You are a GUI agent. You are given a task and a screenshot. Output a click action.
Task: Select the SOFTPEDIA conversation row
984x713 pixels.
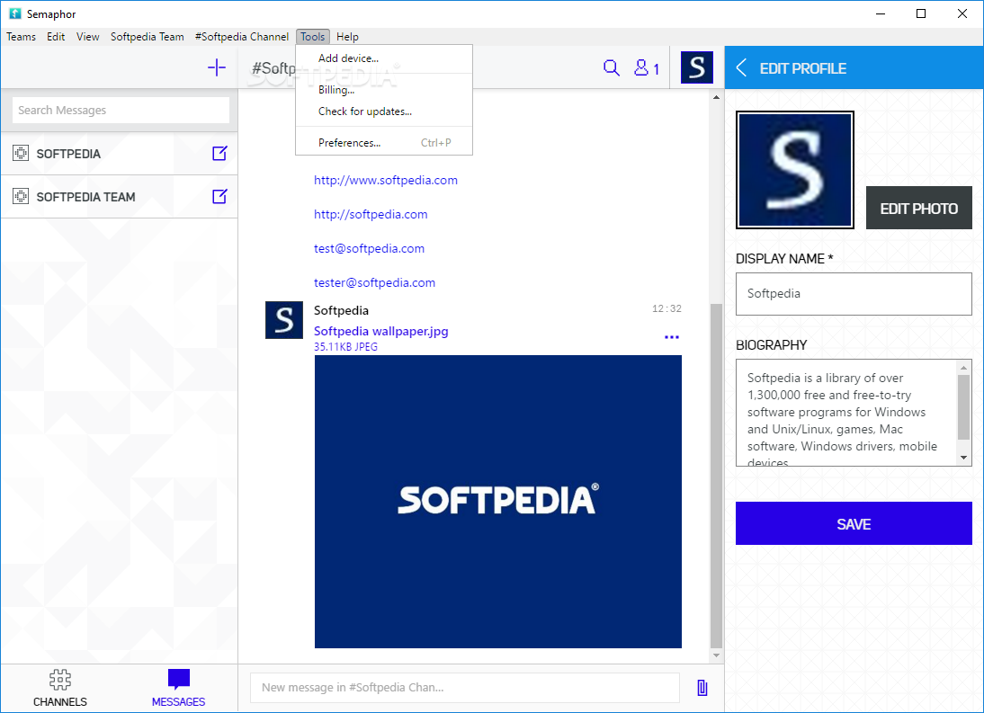tap(120, 153)
